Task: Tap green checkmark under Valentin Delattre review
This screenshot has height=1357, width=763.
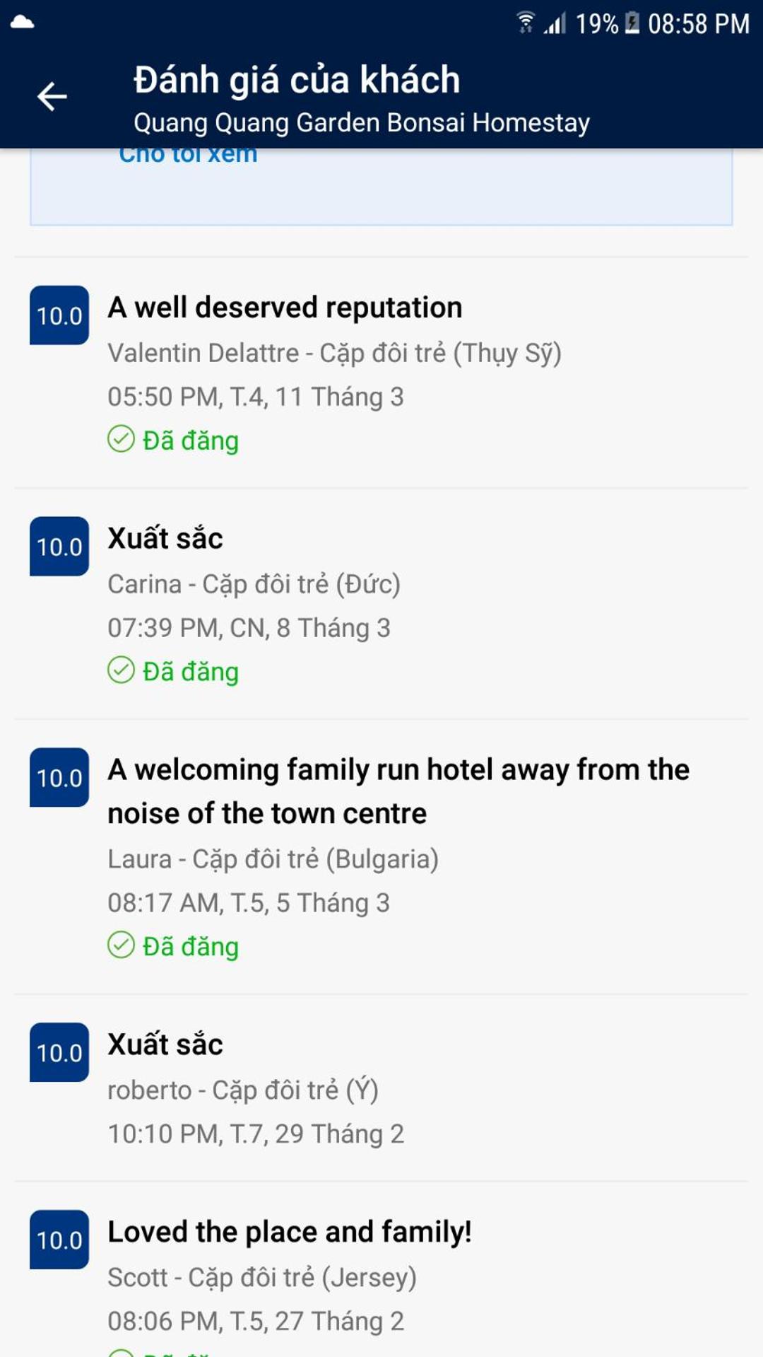Action: [121, 439]
